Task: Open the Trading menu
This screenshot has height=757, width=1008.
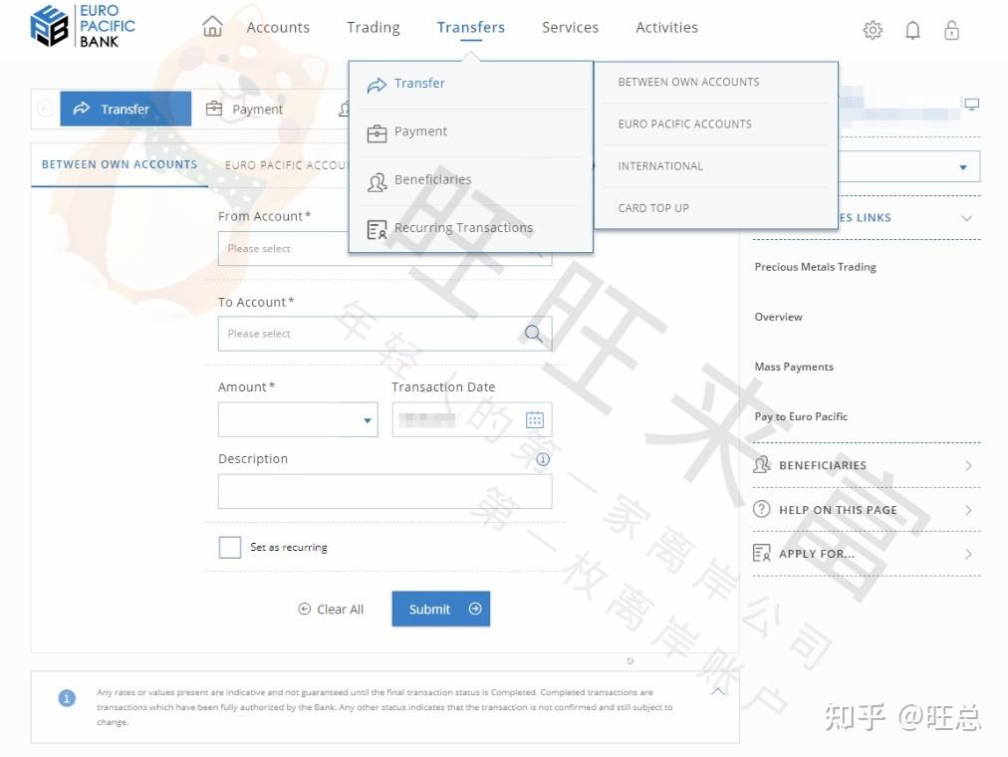Action: click(x=373, y=27)
